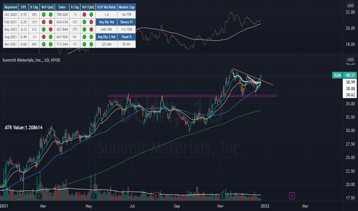This screenshot has height=211, width=358.
Task: Select the Aug 2021 report date cell
Action: pos(11,37)
